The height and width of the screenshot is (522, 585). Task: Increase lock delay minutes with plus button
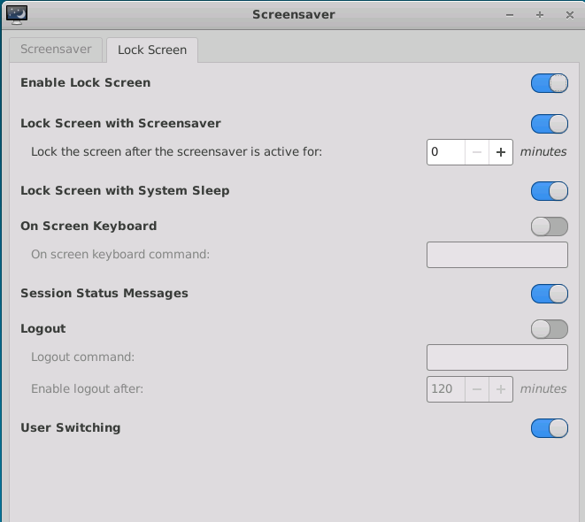(501, 152)
